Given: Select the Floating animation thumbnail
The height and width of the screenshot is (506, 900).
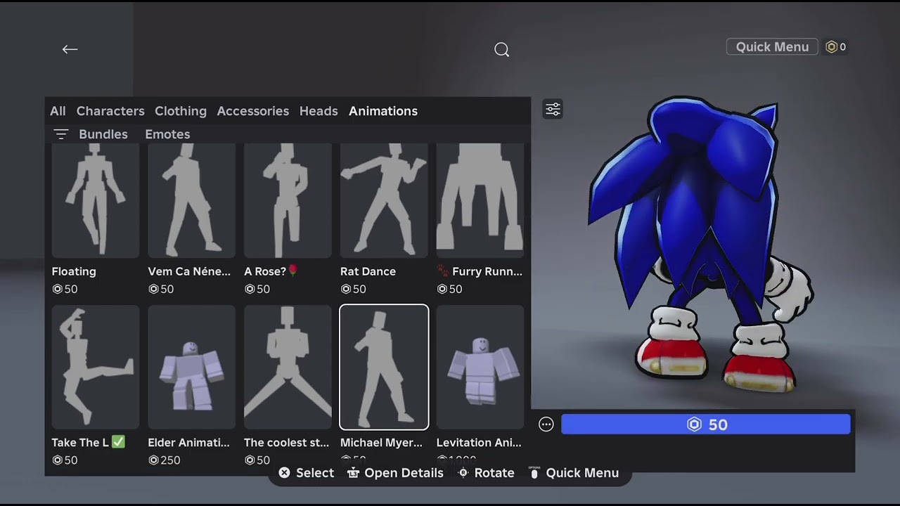Looking at the screenshot, I should click(x=96, y=200).
